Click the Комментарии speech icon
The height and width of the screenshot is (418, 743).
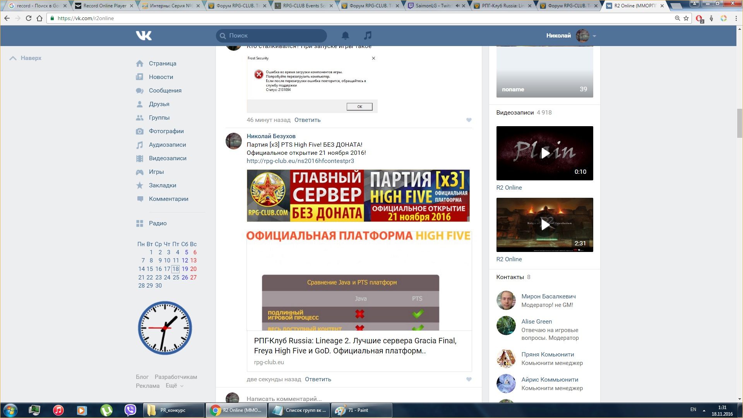pos(140,199)
